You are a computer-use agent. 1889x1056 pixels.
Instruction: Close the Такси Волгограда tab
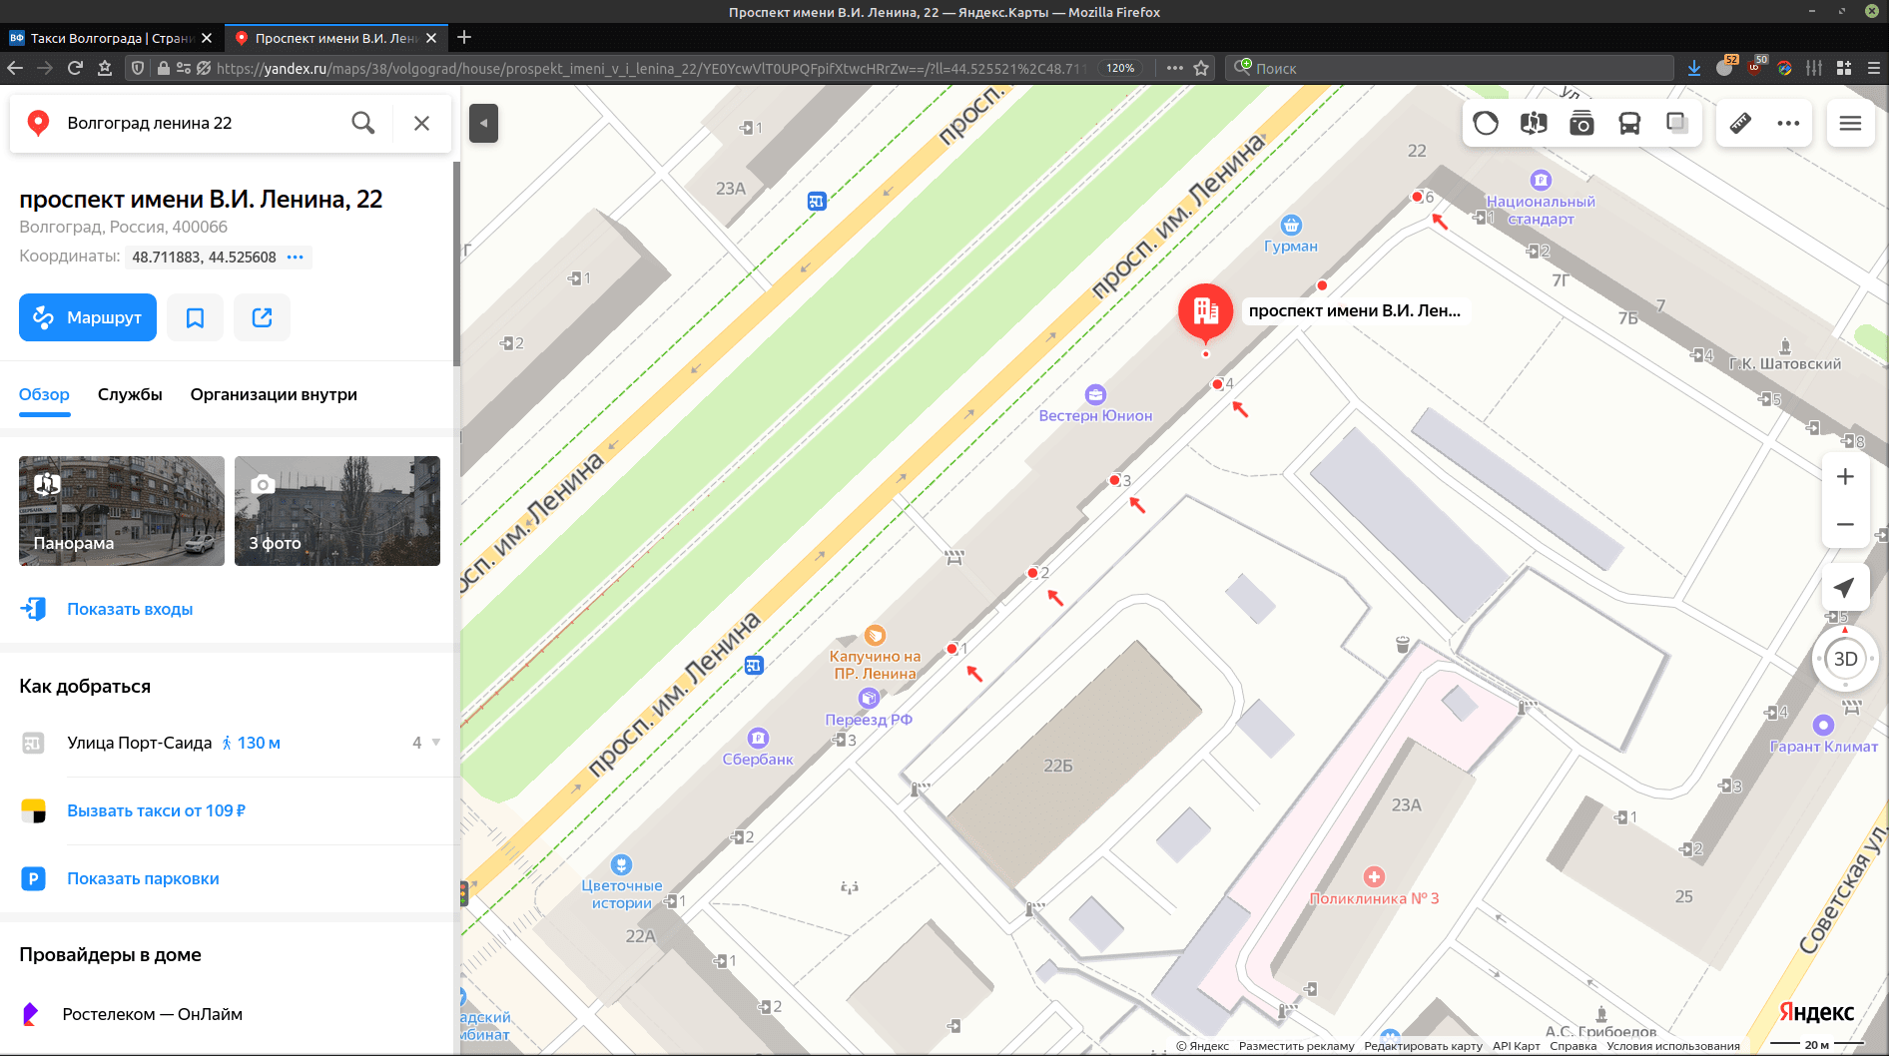(207, 38)
